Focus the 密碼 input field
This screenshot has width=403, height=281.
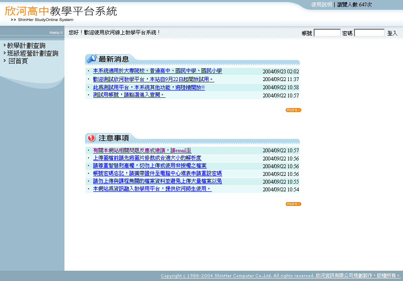(369, 33)
